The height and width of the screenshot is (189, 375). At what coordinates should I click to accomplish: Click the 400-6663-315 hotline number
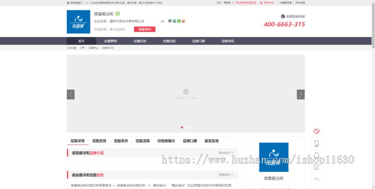point(284,25)
